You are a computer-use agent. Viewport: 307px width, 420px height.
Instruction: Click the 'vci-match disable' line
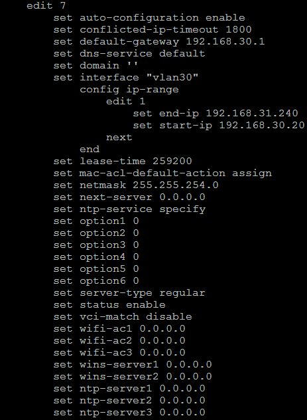pos(123,317)
